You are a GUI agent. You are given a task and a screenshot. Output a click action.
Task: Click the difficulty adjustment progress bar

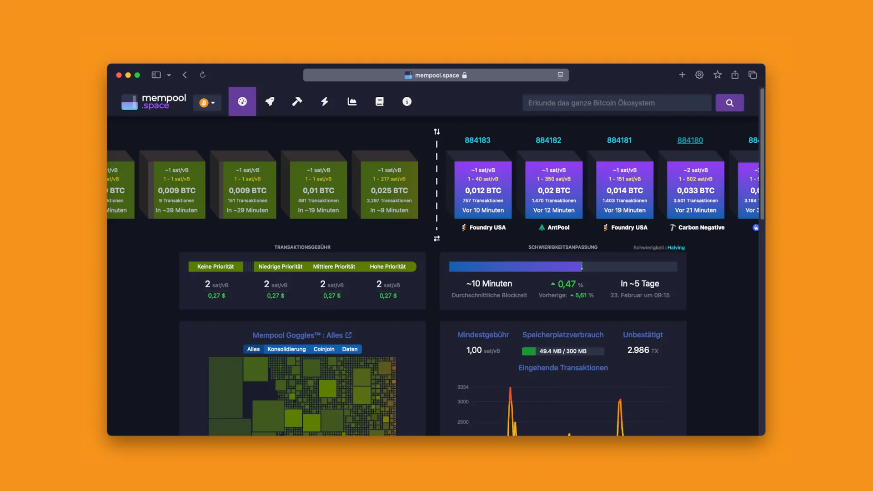click(562, 267)
